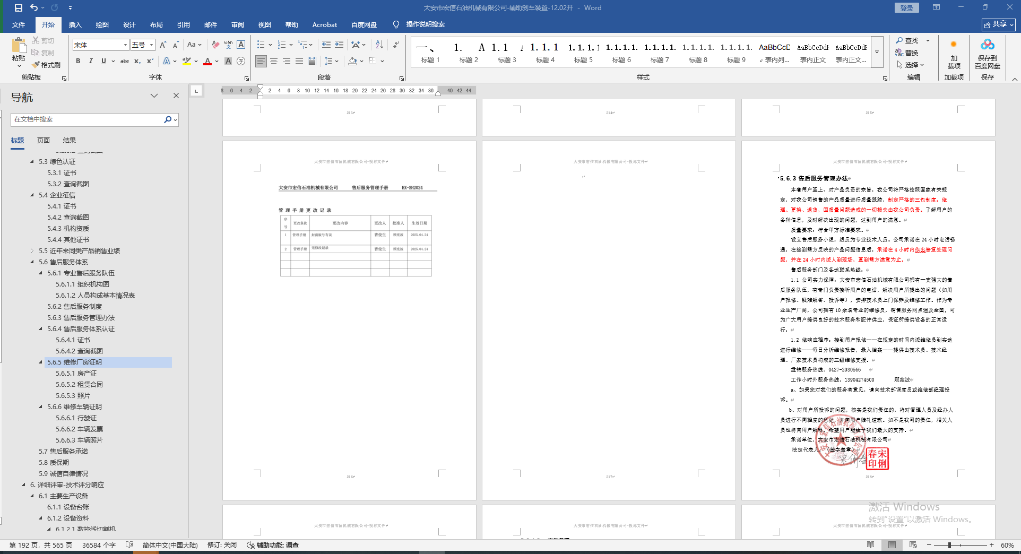Click bullet list icon
The image size is (1021, 554).
pos(261,45)
